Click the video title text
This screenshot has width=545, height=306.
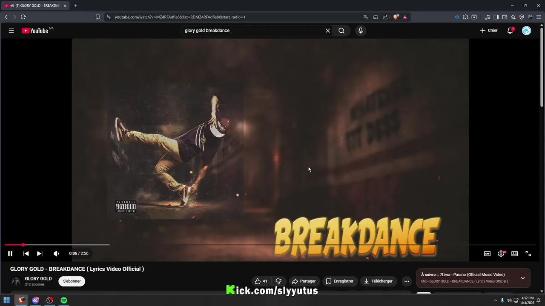77,269
